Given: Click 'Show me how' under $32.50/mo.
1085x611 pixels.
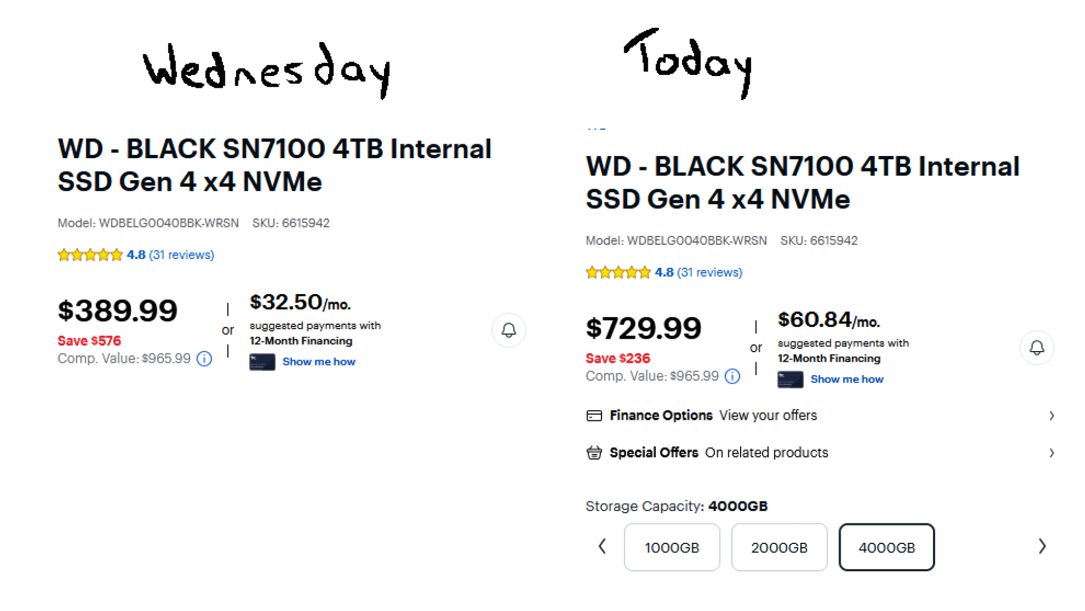Looking at the screenshot, I should tap(319, 362).
